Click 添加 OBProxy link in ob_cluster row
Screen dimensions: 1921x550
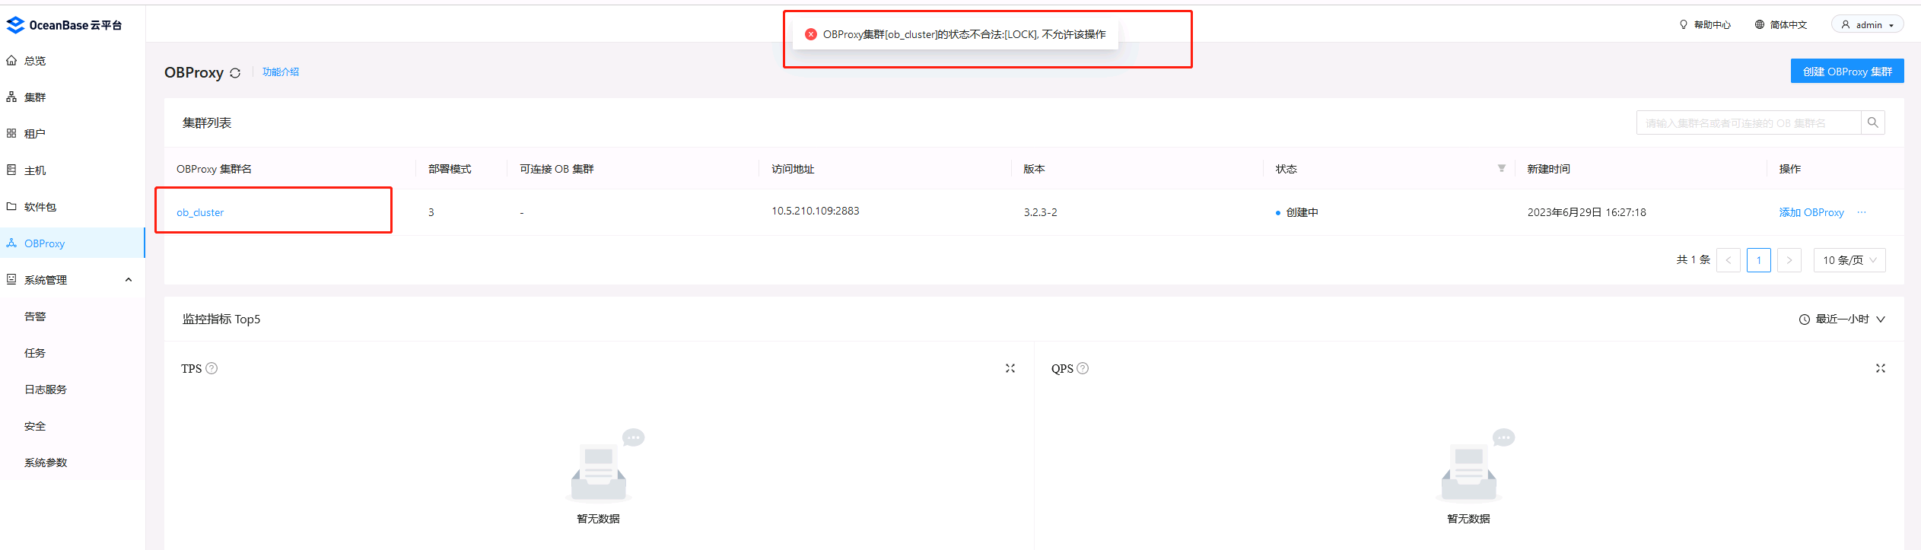tap(1811, 212)
